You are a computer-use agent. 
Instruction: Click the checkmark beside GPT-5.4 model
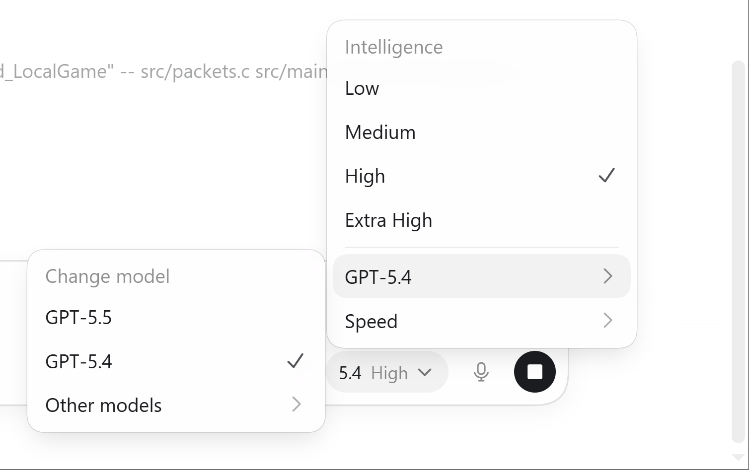[x=295, y=361]
